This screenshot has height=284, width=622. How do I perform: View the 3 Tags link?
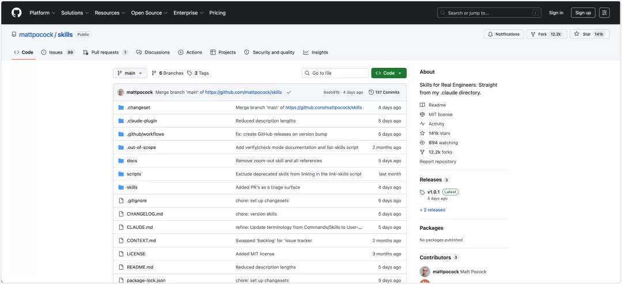pyautogui.click(x=198, y=73)
